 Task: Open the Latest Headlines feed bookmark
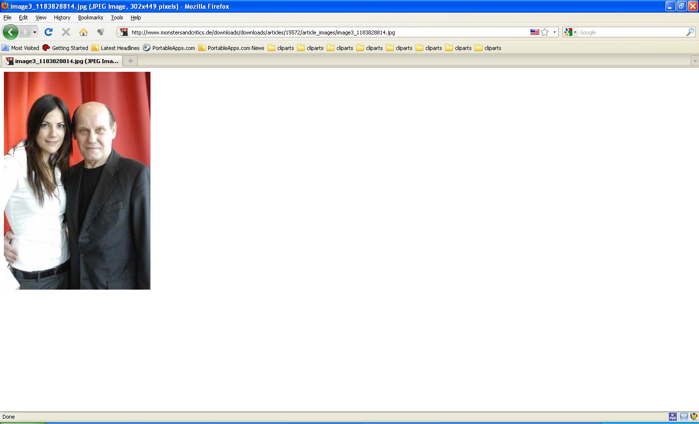(116, 48)
